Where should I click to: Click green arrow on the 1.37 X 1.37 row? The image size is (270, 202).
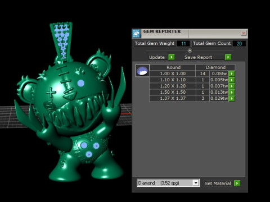(x=232, y=98)
